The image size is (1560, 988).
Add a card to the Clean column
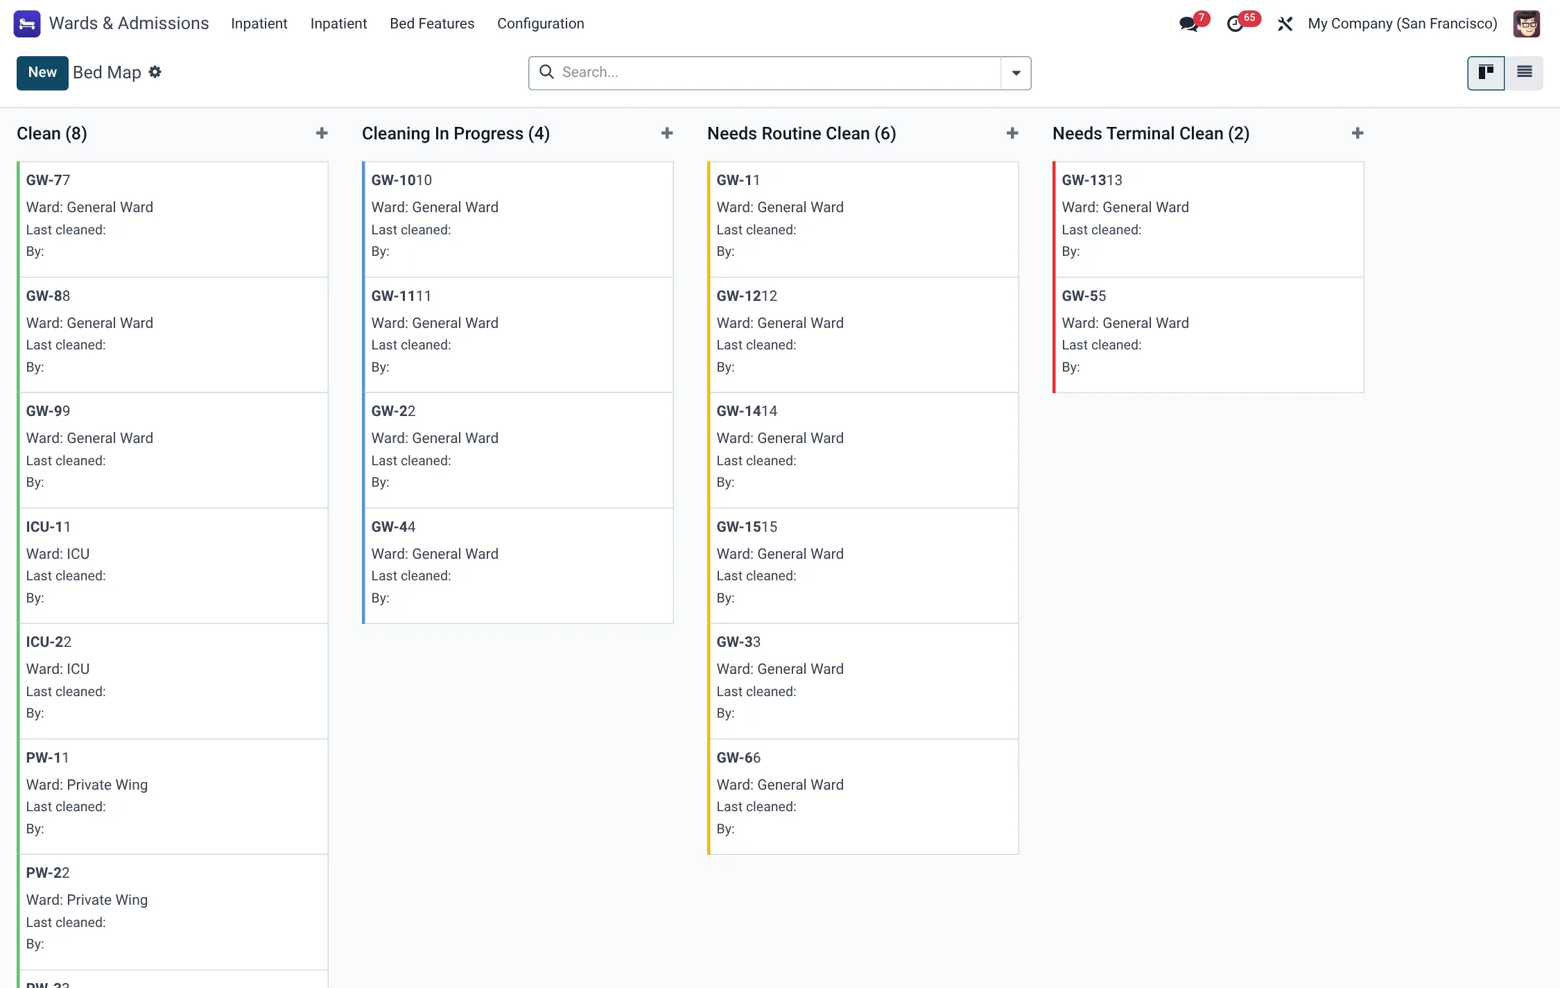[x=322, y=133]
